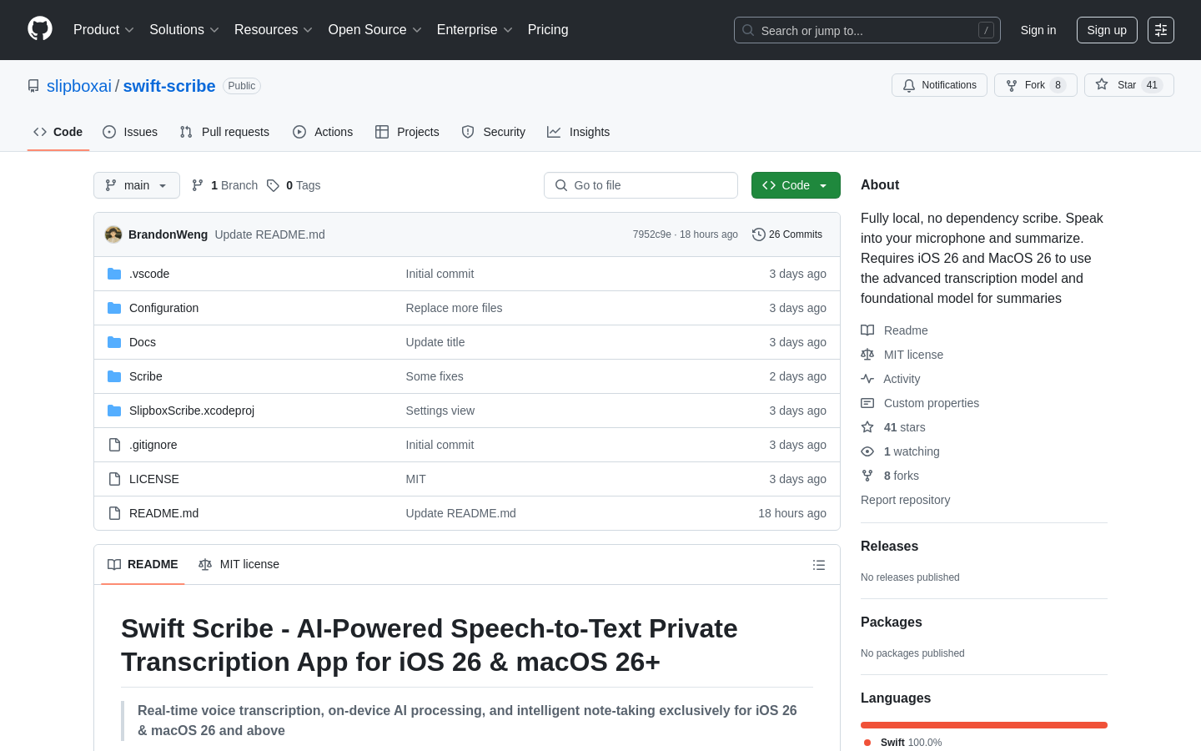Open 'Replace more files' commit message
The height and width of the screenshot is (751, 1201).
pyautogui.click(x=454, y=308)
